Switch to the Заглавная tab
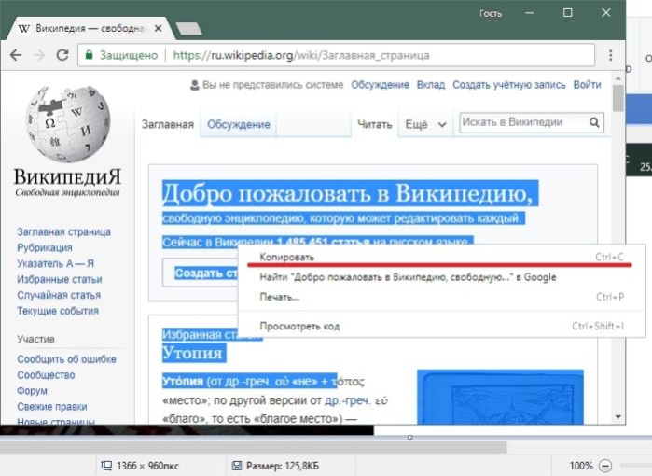The height and width of the screenshot is (476, 652). [168, 124]
